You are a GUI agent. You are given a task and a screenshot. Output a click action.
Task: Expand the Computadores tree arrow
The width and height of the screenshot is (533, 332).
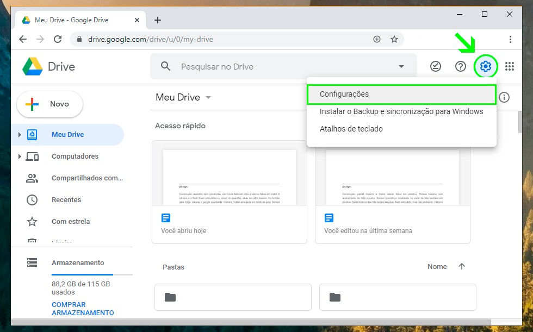[20, 156]
